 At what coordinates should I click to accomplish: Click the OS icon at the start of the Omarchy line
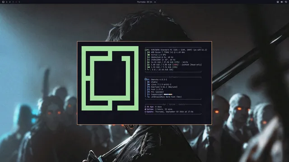pos(146,80)
